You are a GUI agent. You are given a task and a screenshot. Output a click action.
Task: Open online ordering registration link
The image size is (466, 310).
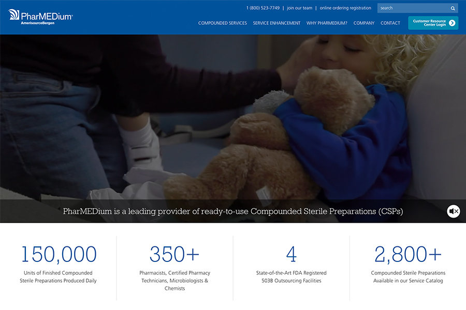[x=345, y=8]
